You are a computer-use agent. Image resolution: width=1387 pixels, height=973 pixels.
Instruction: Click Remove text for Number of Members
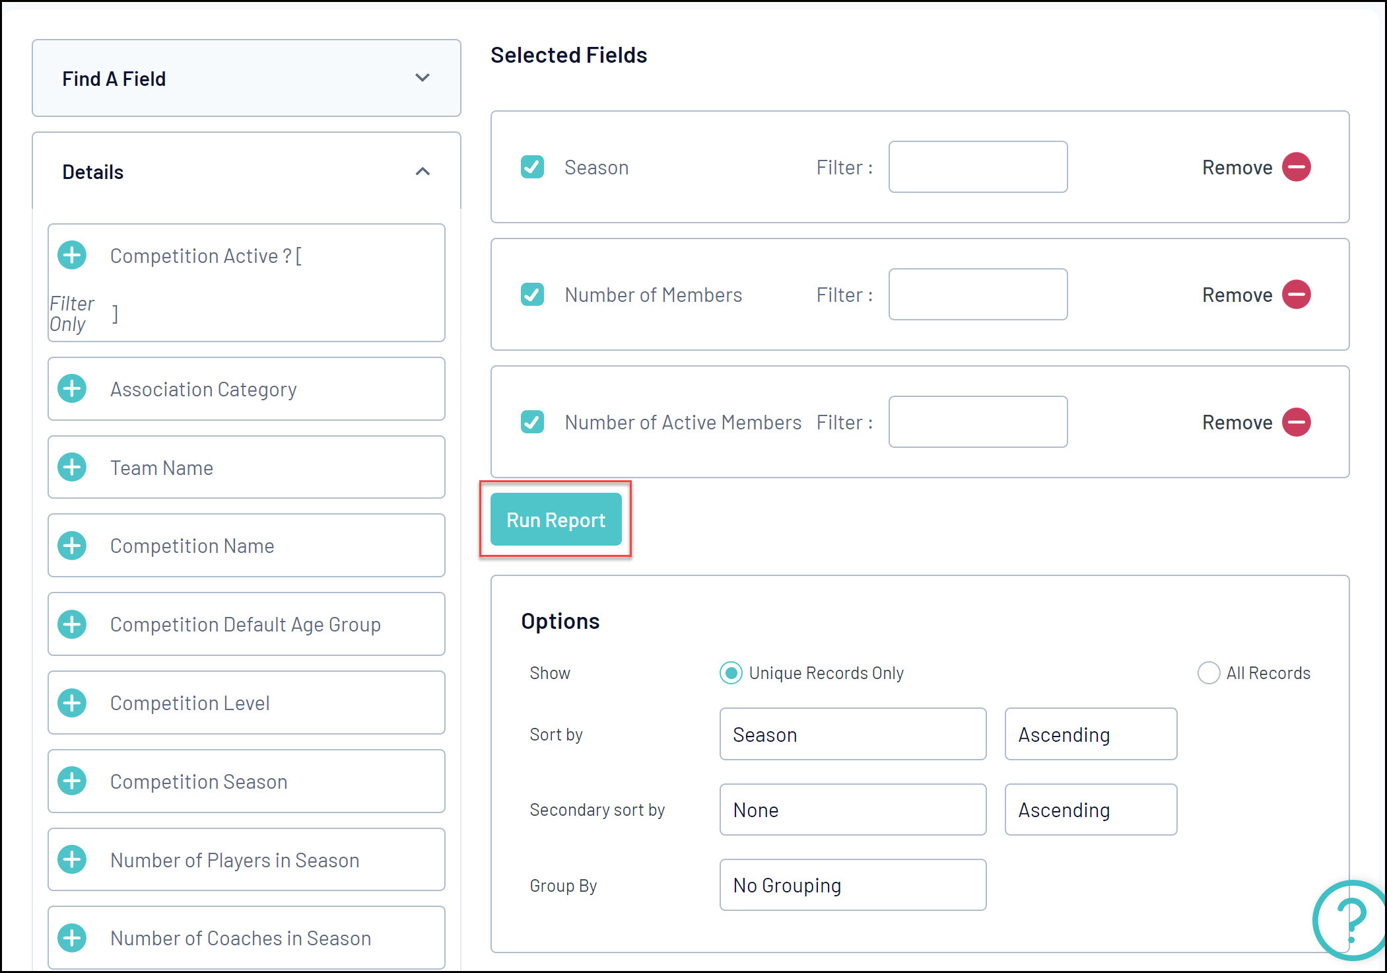point(1236,295)
